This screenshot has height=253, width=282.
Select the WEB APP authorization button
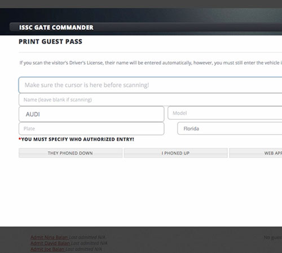[255, 153]
